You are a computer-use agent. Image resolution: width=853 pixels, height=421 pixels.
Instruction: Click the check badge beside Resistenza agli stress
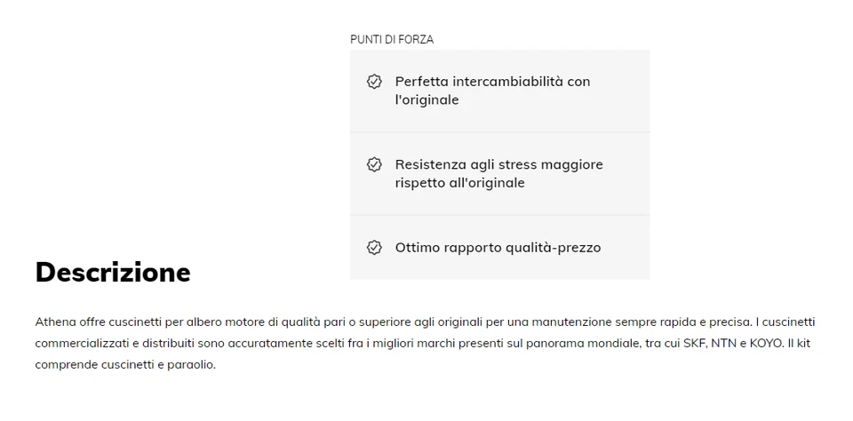pyautogui.click(x=374, y=164)
